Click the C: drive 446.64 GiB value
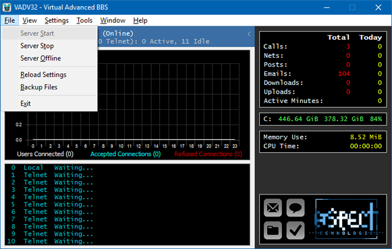Screen dimensions: 392x249 click(x=298, y=119)
